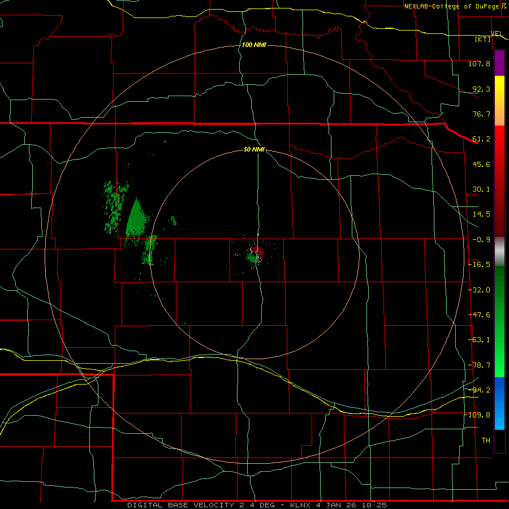Click the 76.7 velocity scale value

481,114
